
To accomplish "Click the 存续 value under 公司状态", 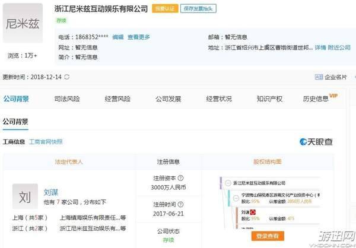I will 169,240.
